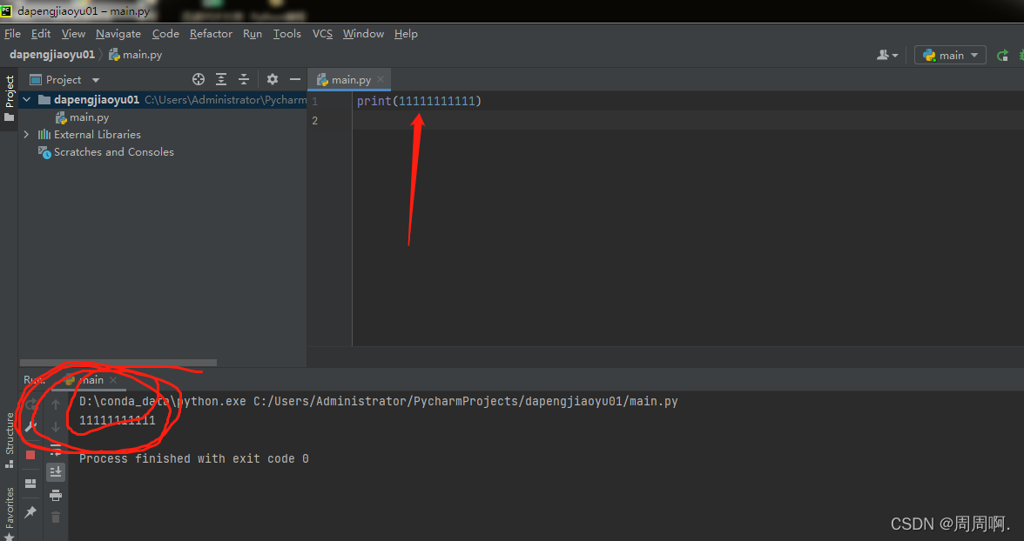Switch to the main.py editor tab

pos(351,80)
